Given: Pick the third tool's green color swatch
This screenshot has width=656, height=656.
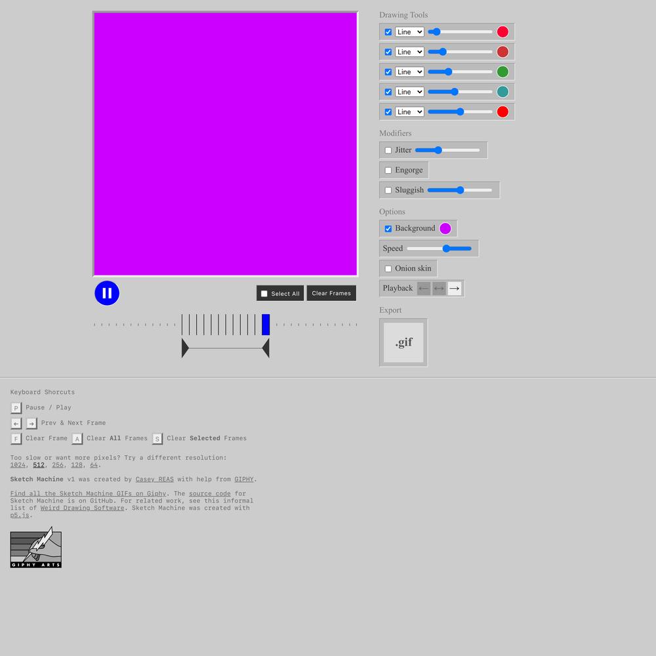Looking at the screenshot, I should coord(502,72).
